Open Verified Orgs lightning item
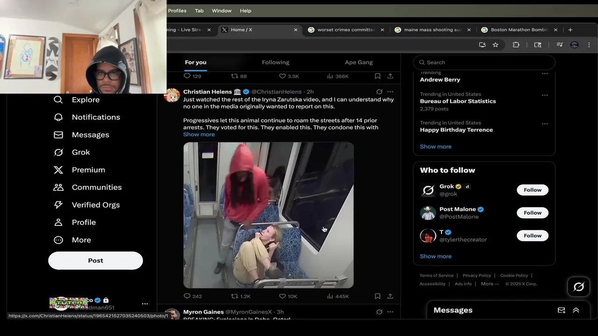The height and width of the screenshot is (336, 598). [x=86, y=205]
